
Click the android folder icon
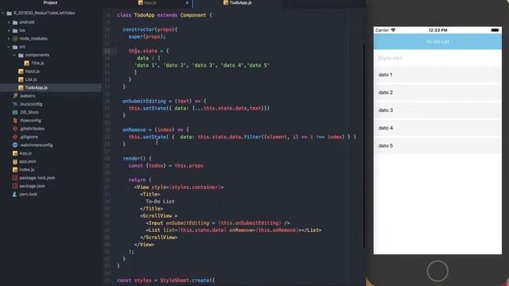15,22
